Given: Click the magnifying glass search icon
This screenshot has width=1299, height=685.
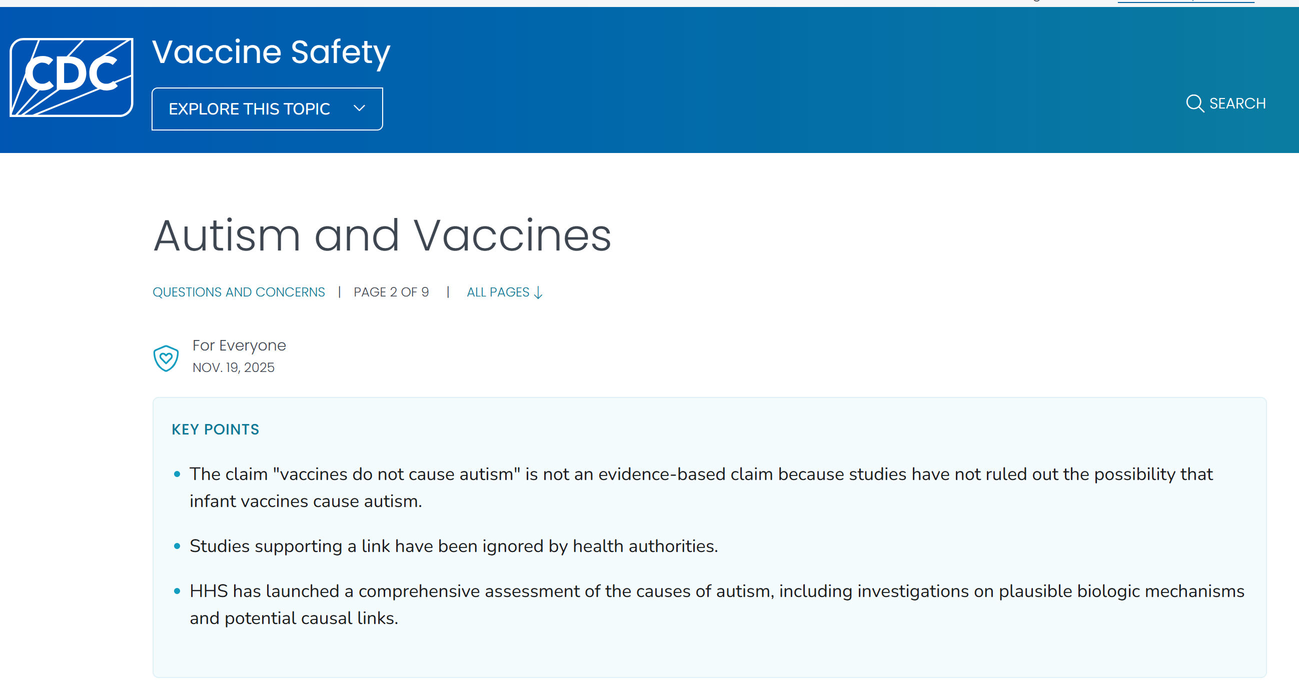Looking at the screenshot, I should pos(1194,103).
